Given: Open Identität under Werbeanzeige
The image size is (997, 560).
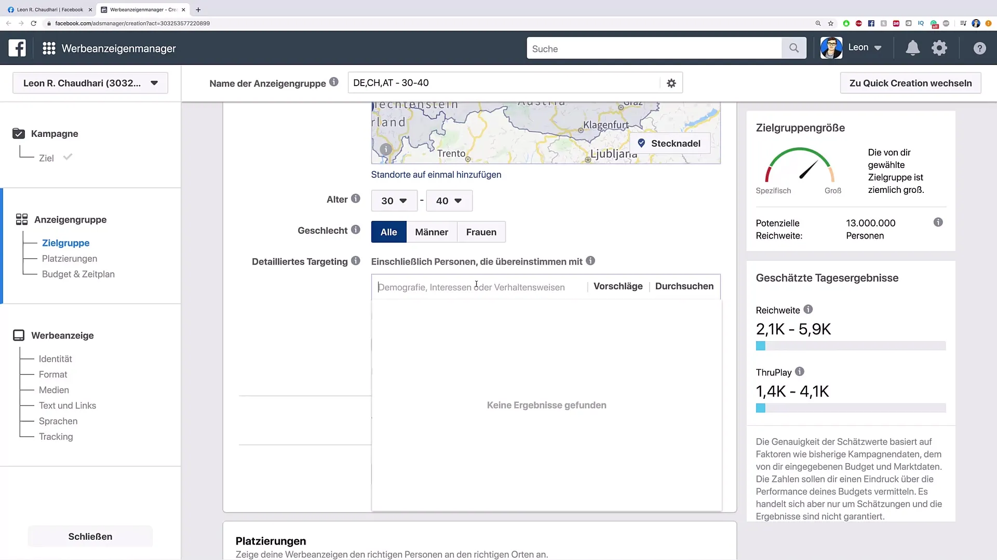Looking at the screenshot, I should 55,359.
